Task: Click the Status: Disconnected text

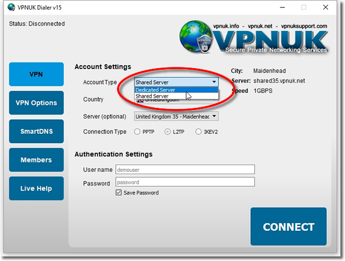Action: [x=37, y=24]
